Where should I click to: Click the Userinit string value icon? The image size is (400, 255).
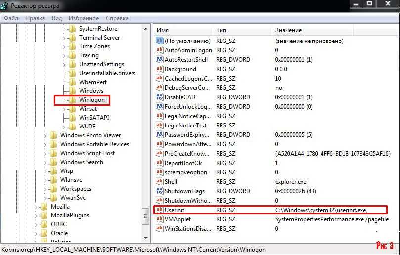click(159, 210)
